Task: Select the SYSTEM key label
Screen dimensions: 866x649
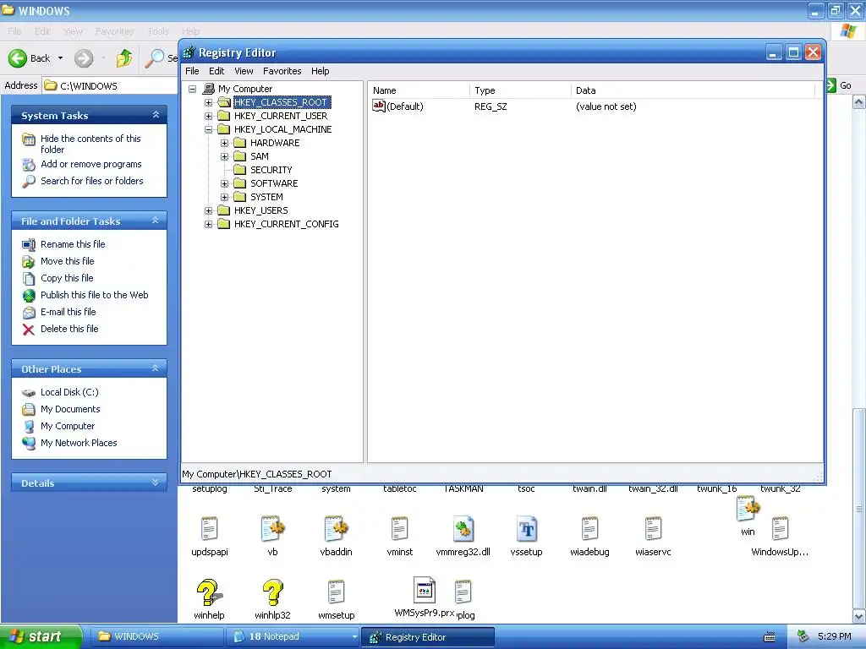Action: pyautogui.click(x=266, y=197)
